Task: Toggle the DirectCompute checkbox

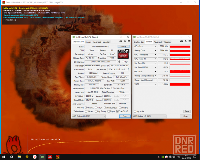Action: tap(105, 108)
